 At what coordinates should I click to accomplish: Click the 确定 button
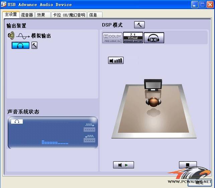pos(199,182)
